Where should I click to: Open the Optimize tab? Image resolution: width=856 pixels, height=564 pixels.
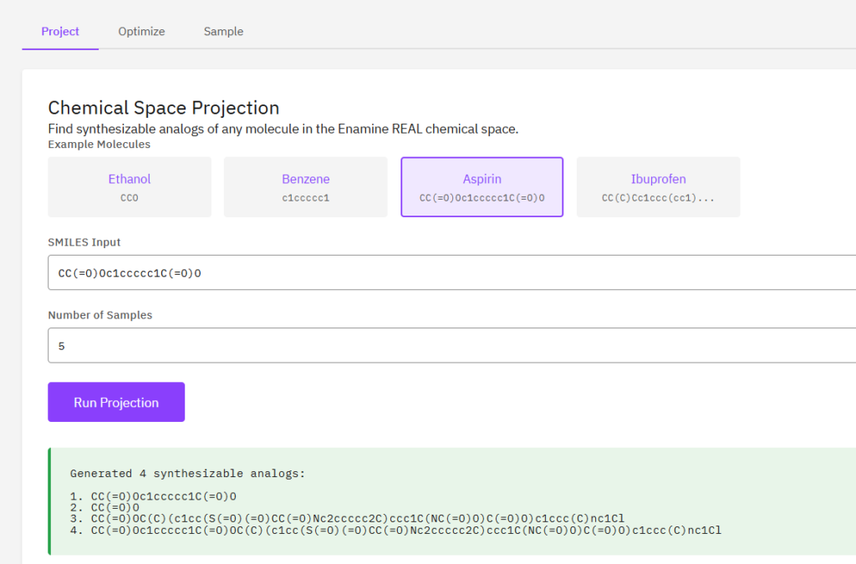coord(141,32)
